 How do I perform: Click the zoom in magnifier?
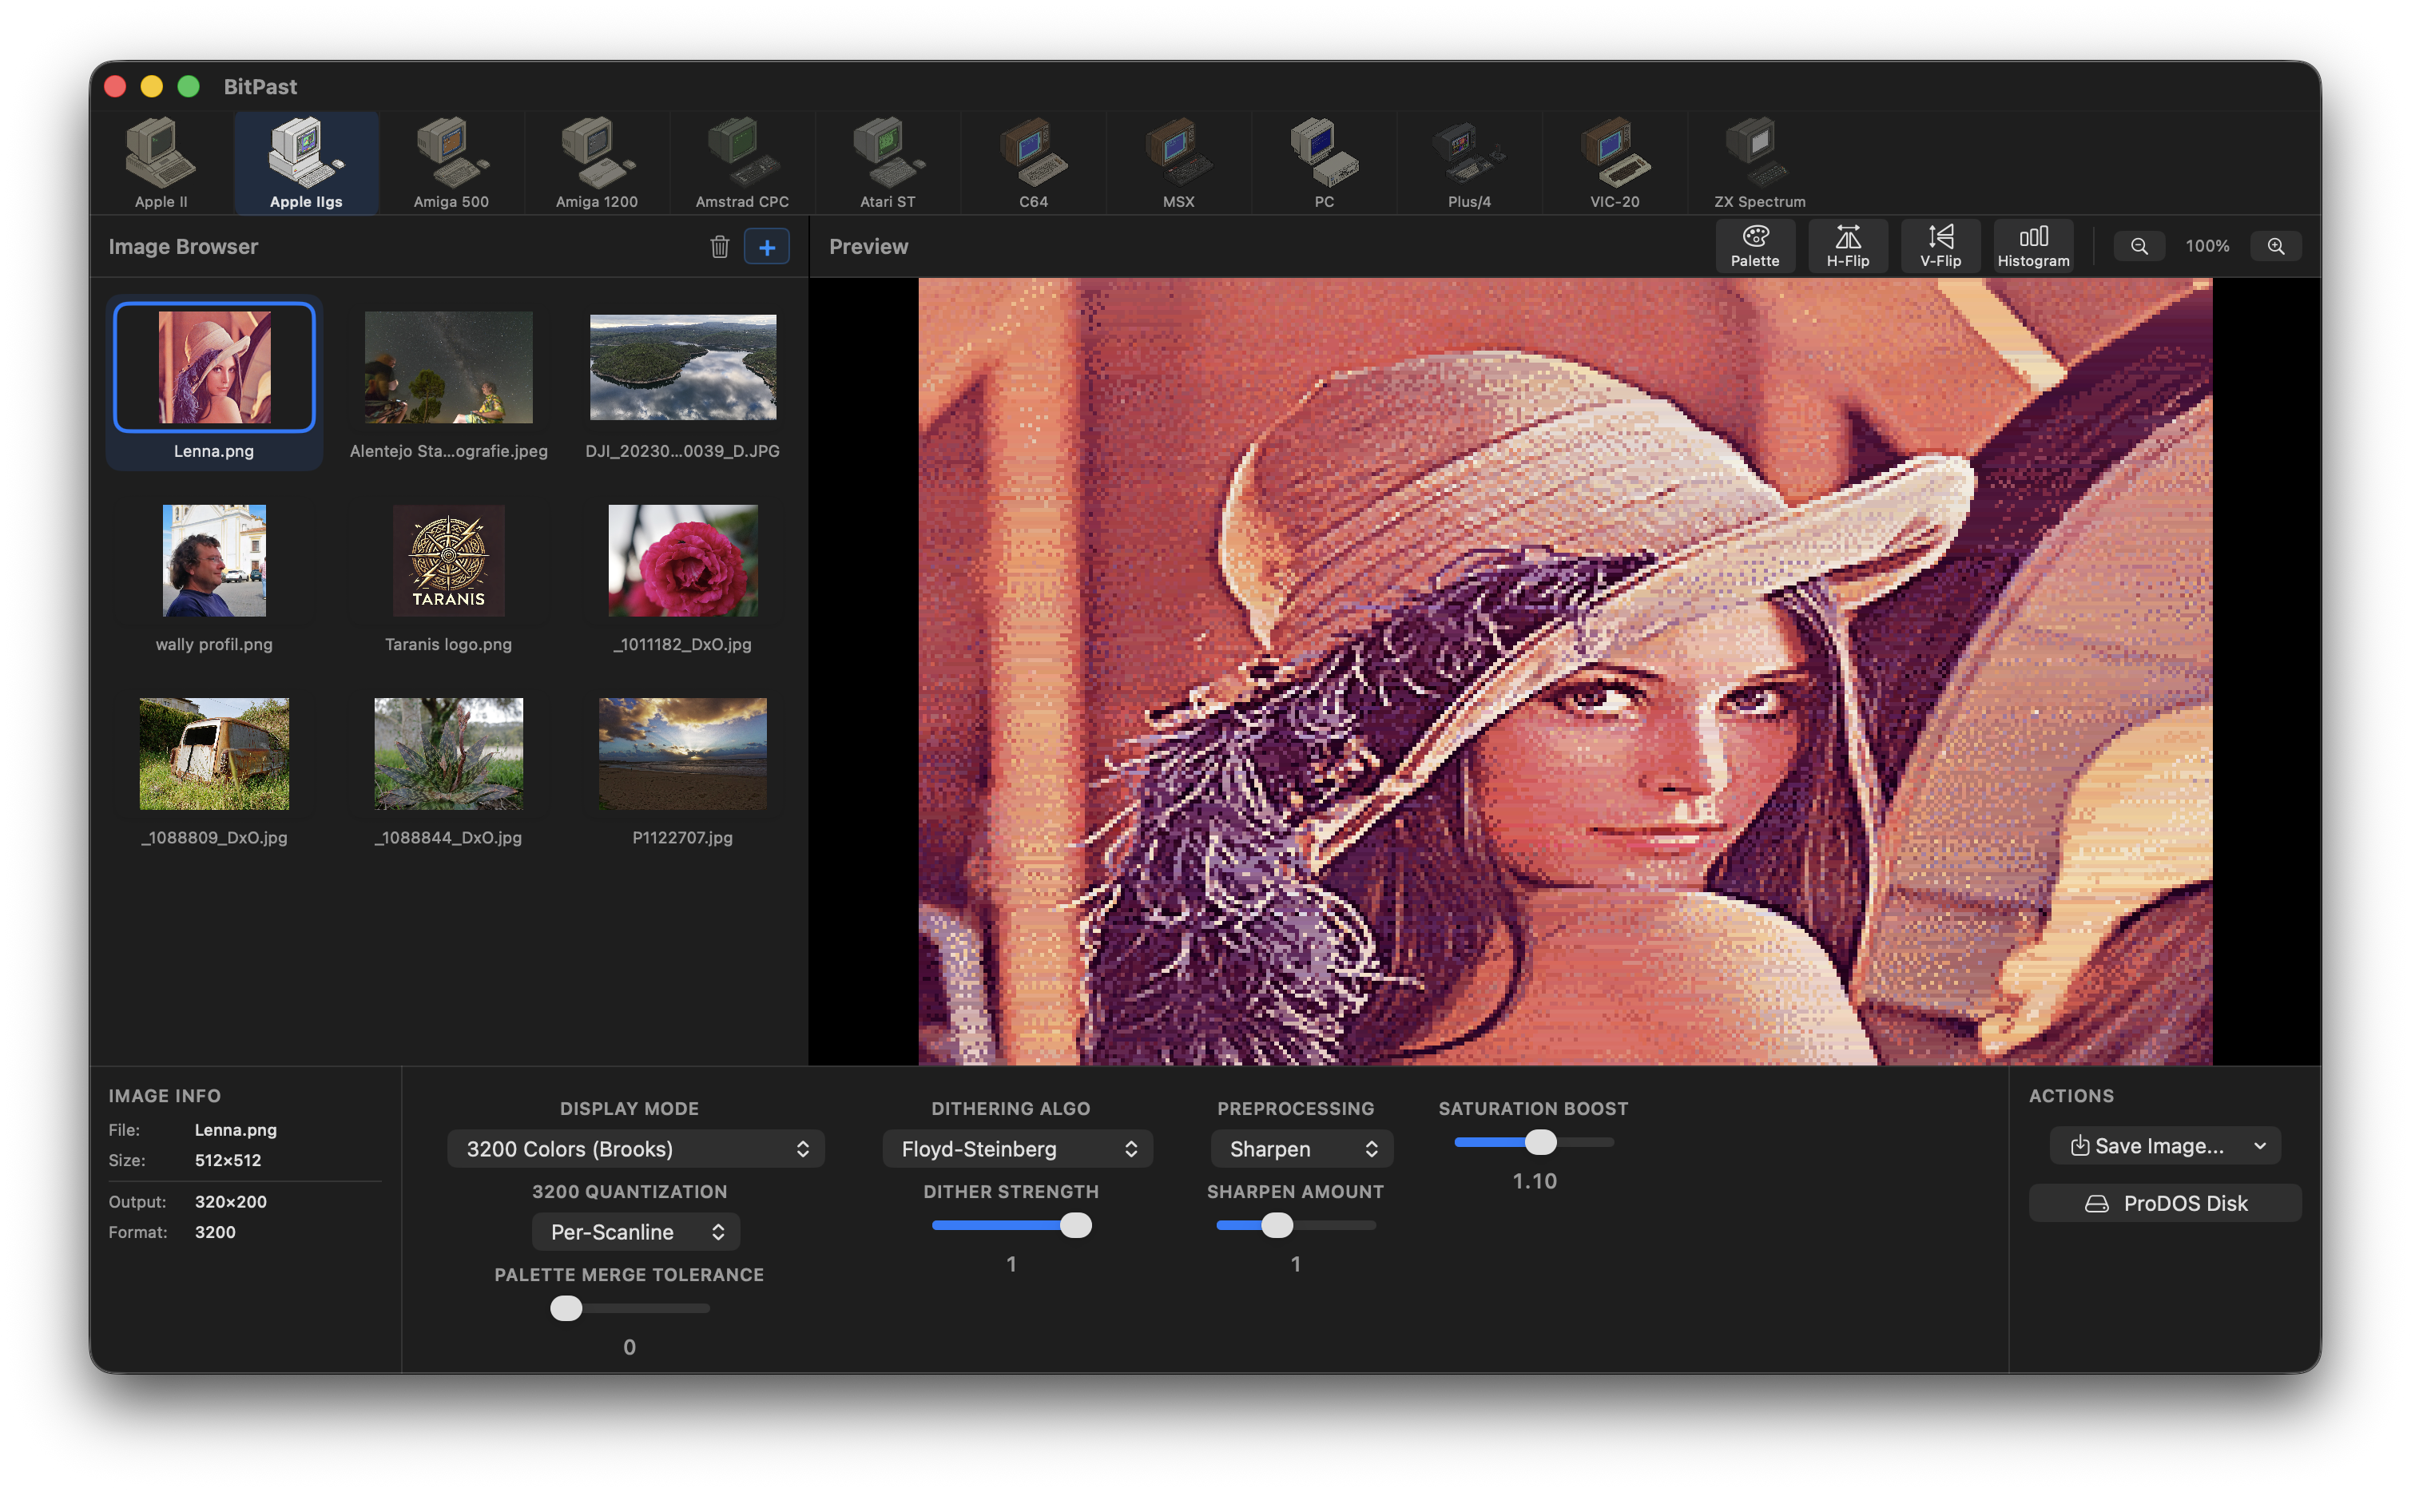point(2275,246)
